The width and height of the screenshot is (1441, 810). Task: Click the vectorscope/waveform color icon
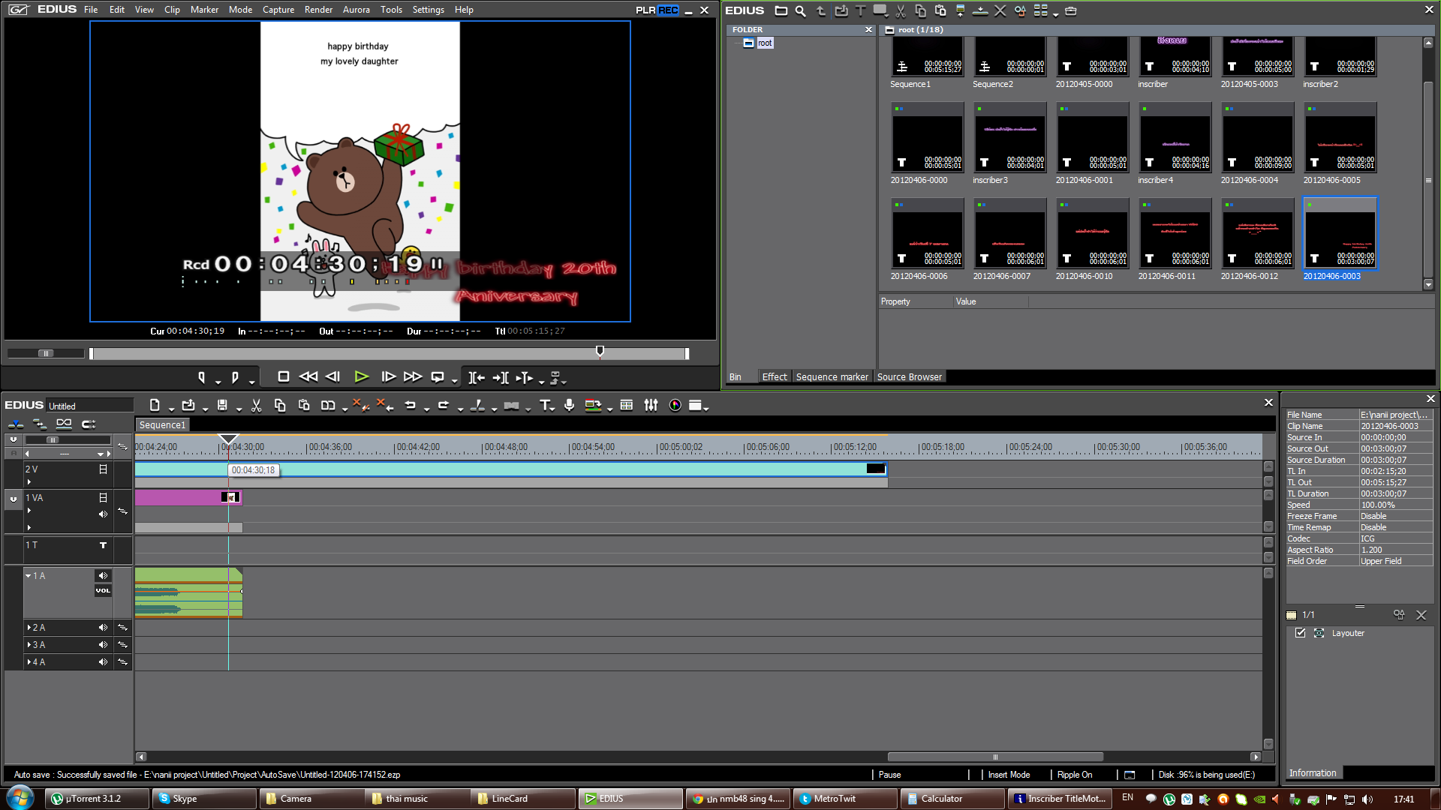pos(675,406)
